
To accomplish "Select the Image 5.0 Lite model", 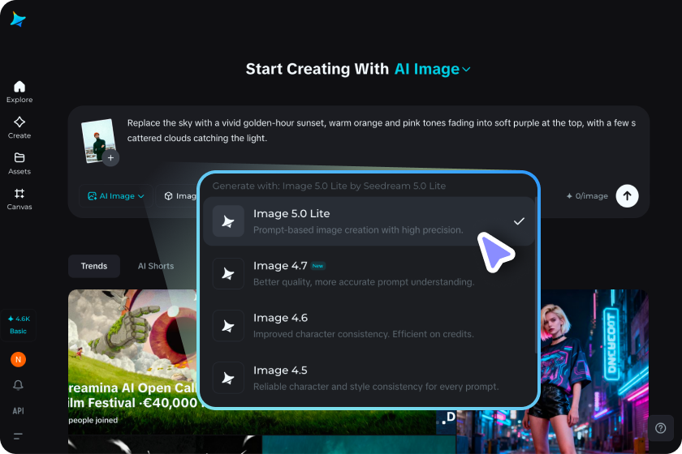I will (369, 221).
